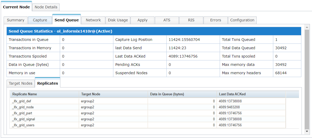Switch to the Disk Usage tab
312x138 pixels.
118,20
